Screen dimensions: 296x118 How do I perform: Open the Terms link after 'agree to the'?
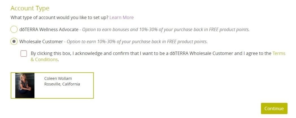point(279,53)
